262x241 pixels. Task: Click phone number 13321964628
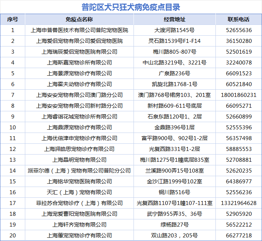click(x=239, y=203)
